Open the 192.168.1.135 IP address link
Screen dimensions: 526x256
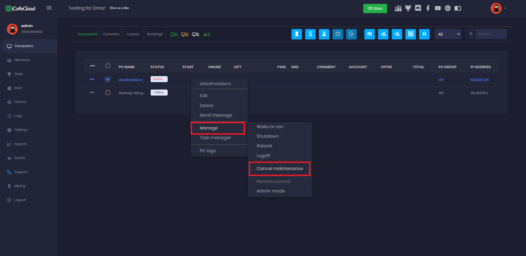(479, 80)
